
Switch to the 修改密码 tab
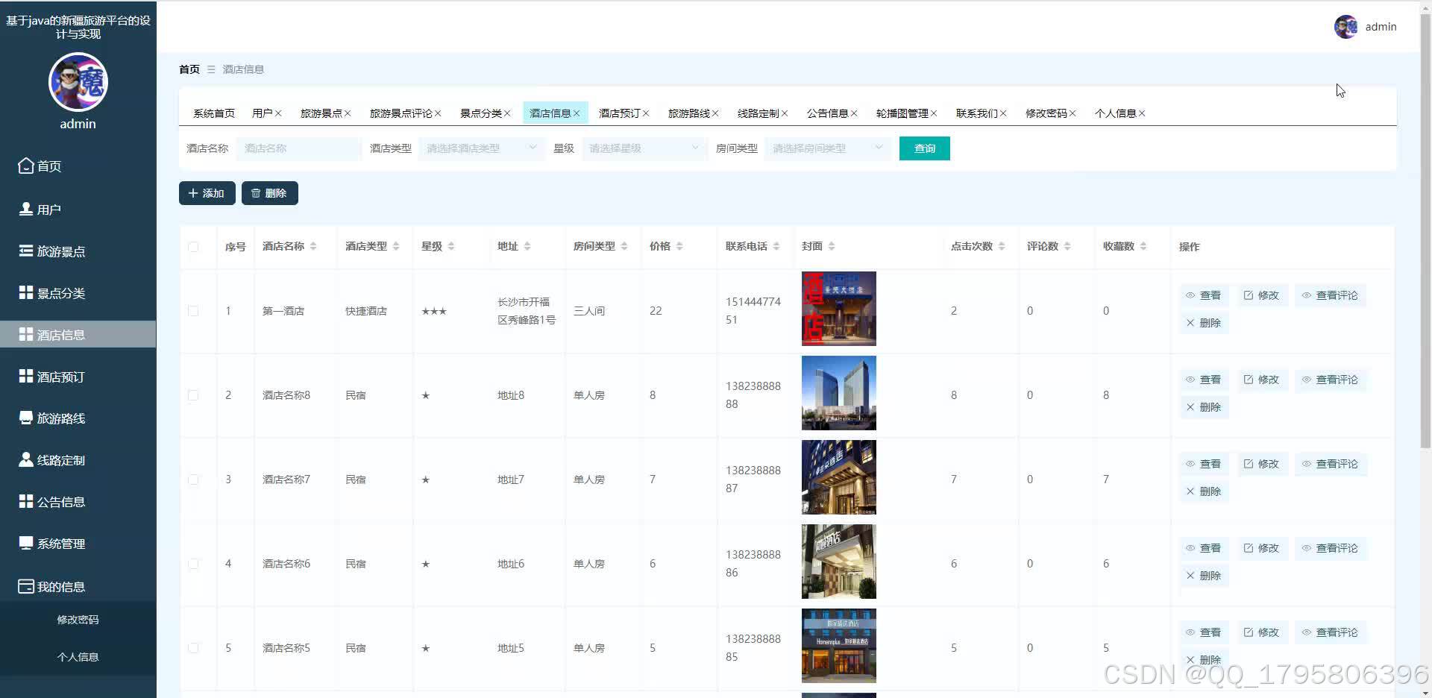point(1046,113)
